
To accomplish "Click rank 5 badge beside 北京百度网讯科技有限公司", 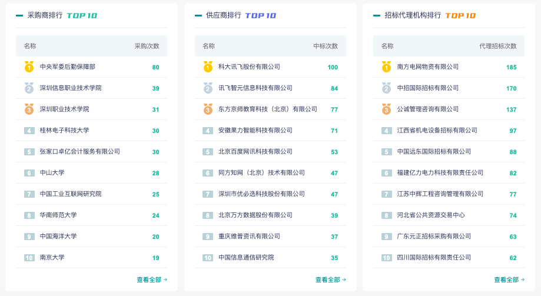I will [x=208, y=152].
